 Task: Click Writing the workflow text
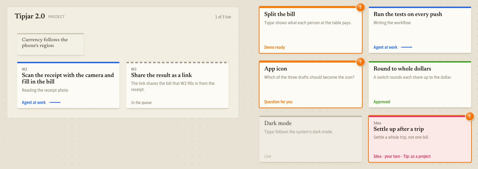(x=392, y=23)
